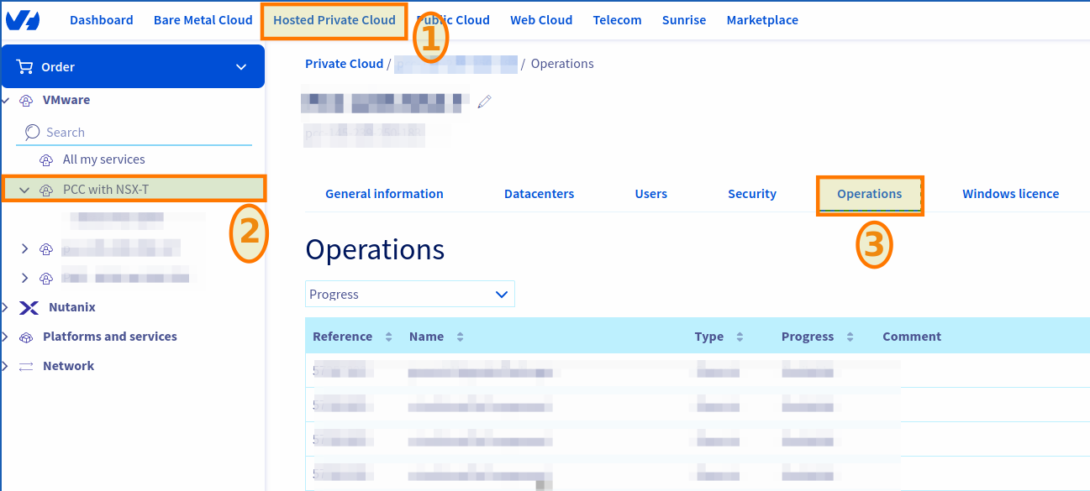Click the Private Cloud breadcrumb link
Screen dimensions: 1090x491
coord(344,64)
